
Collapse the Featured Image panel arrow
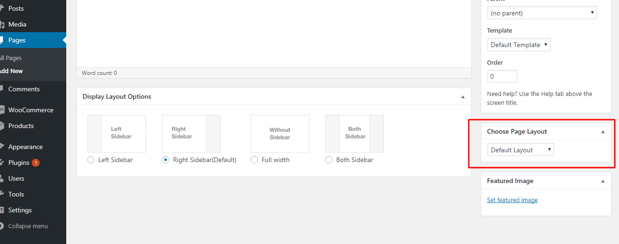[x=603, y=181]
